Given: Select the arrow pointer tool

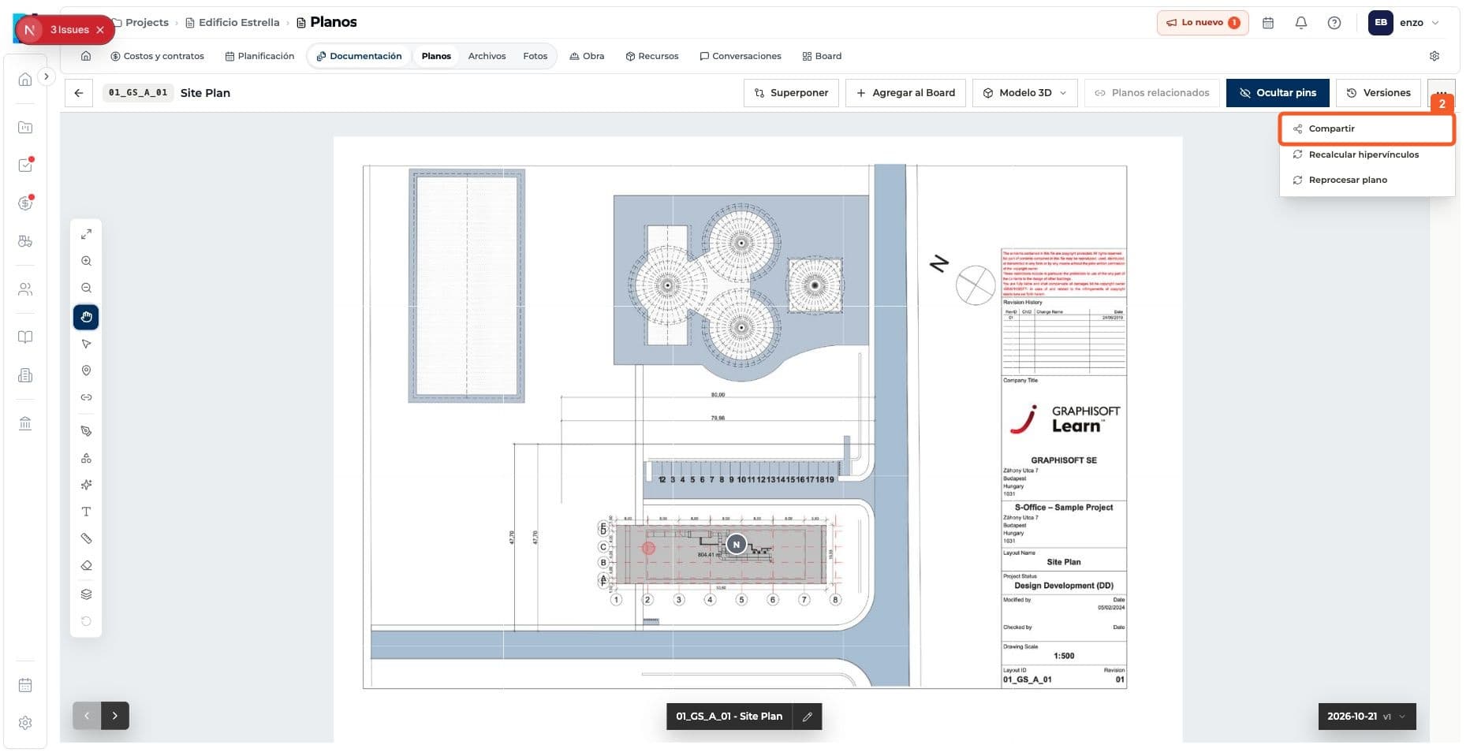Looking at the screenshot, I should point(86,344).
